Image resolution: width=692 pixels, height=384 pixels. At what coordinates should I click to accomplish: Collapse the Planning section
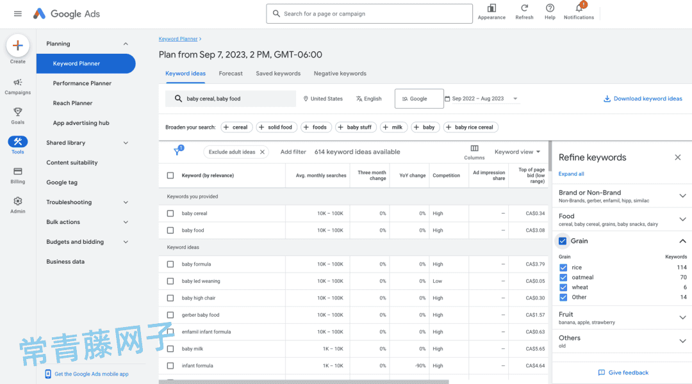(x=126, y=44)
